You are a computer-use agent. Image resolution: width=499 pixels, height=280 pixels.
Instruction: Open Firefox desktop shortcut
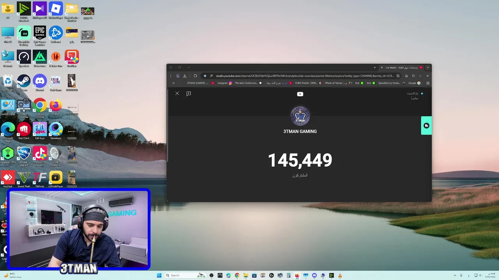56,107
